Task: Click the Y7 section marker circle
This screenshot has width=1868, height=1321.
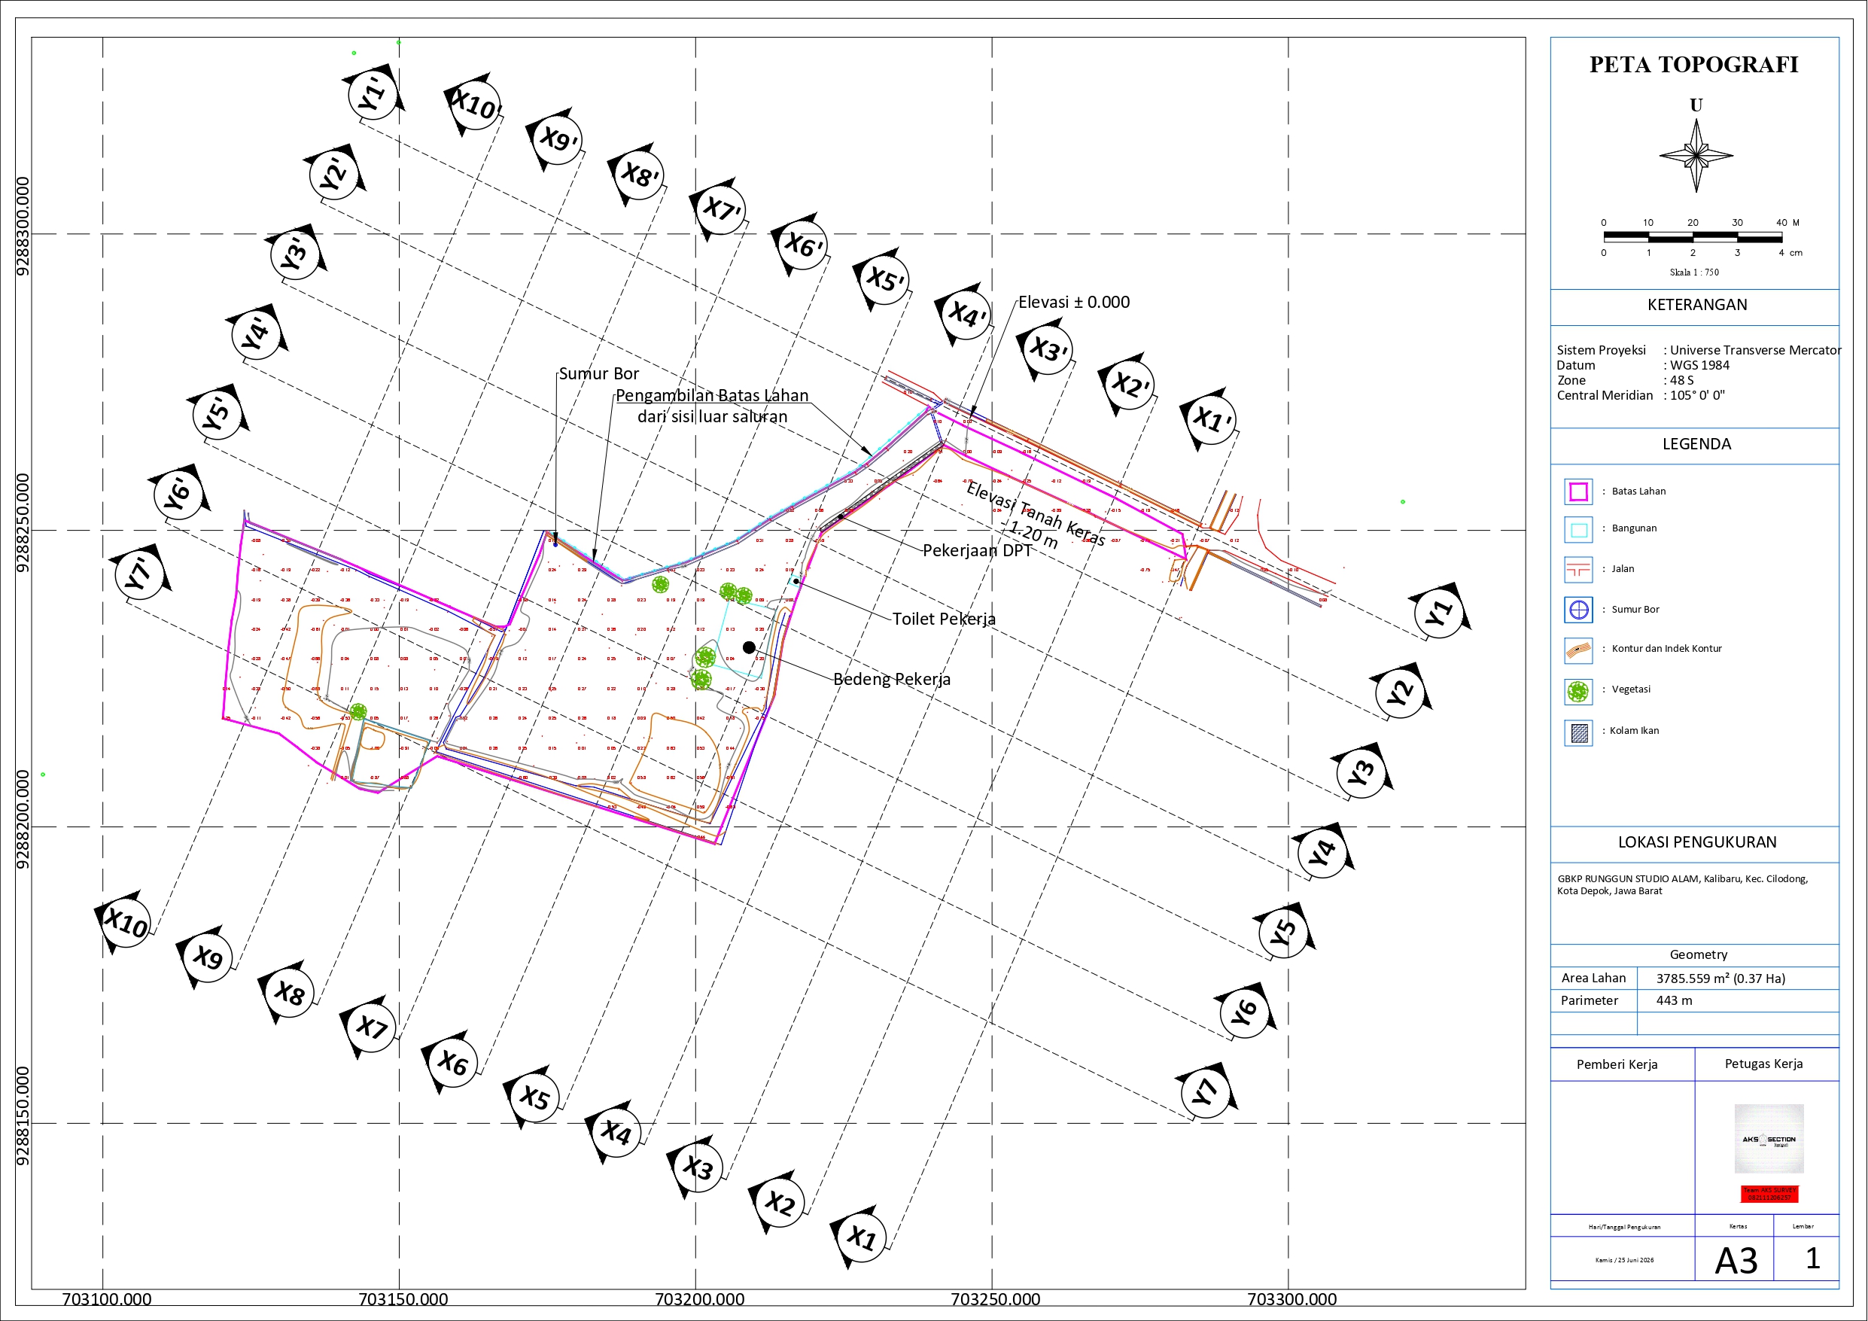Action: click(1205, 1092)
